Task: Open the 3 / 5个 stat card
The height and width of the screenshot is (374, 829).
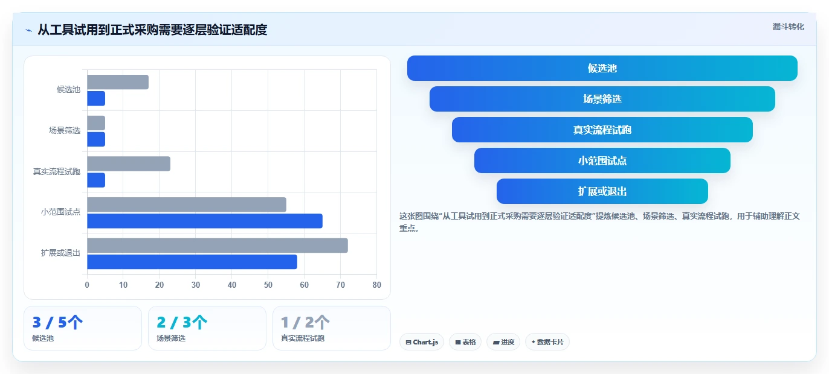Action: tap(83, 328)
